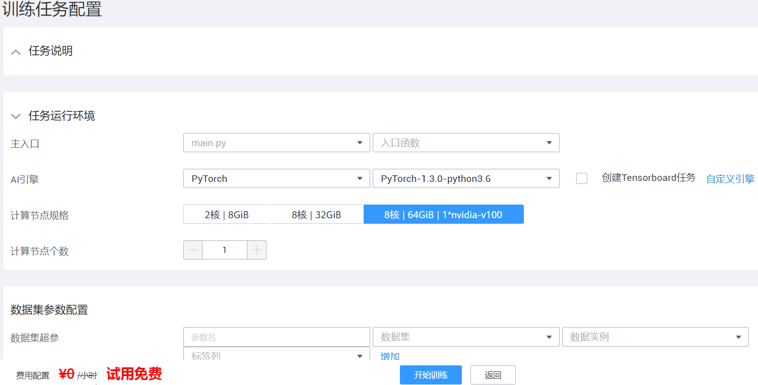Click the 自定义引擎 link
Image resolution: width=758 pixels, height=385 pixels.
tap(730, 179)
